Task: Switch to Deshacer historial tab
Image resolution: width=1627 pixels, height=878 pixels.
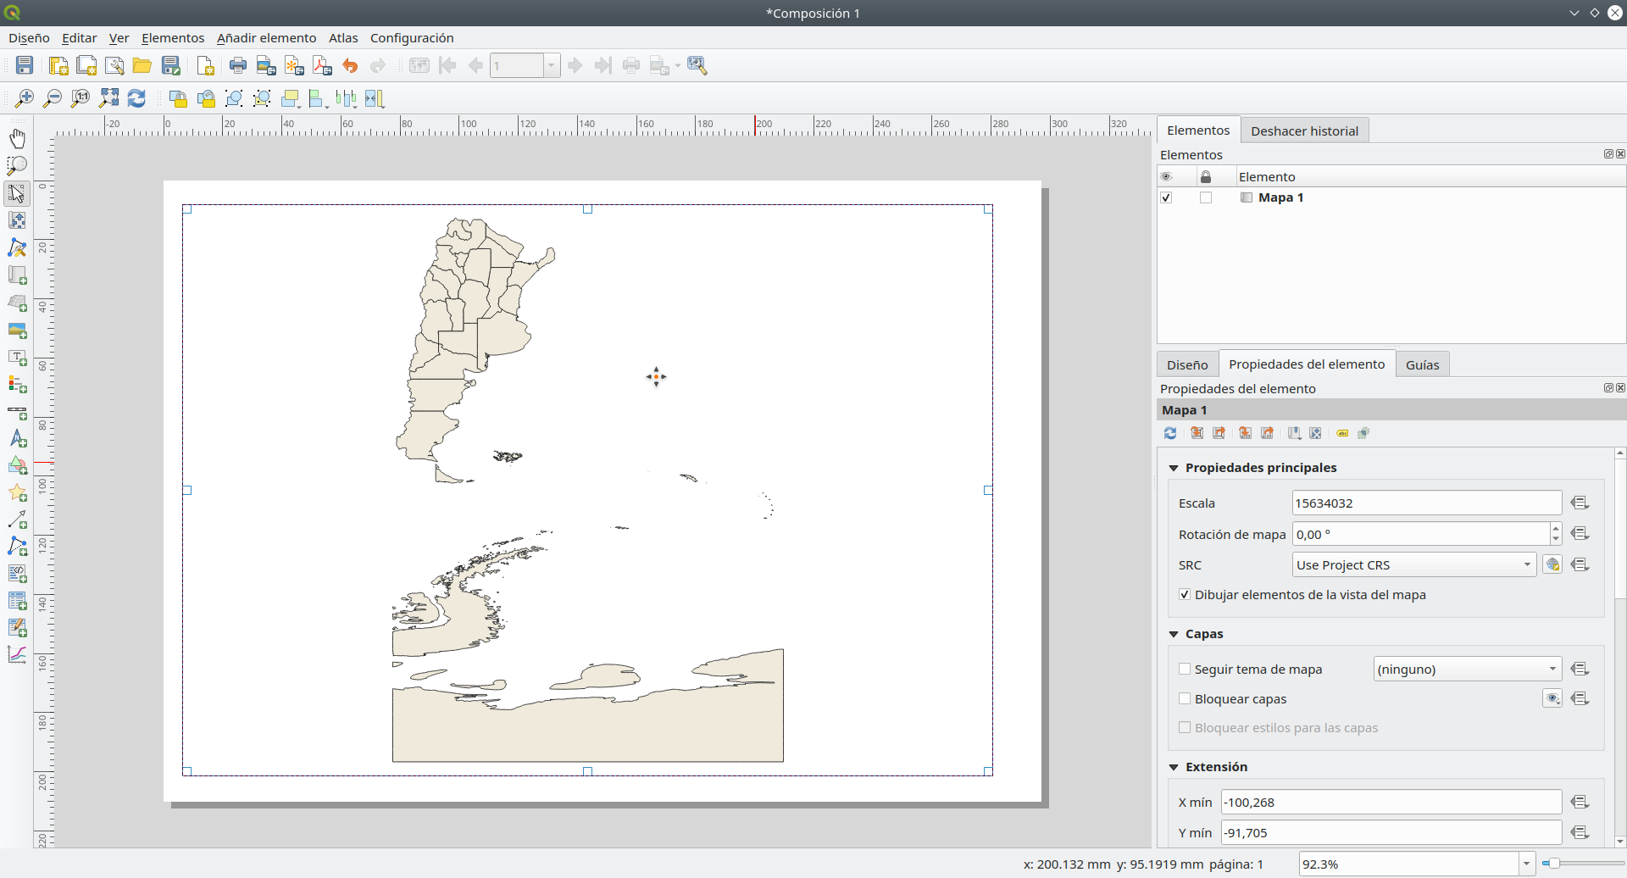Action: [x=1304, y=131]
